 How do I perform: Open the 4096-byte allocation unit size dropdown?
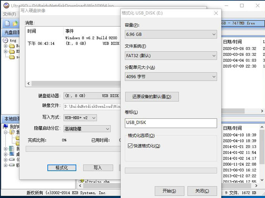coord(171,77)
